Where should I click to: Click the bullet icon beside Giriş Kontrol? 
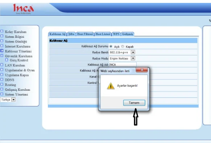pos(7,60)
